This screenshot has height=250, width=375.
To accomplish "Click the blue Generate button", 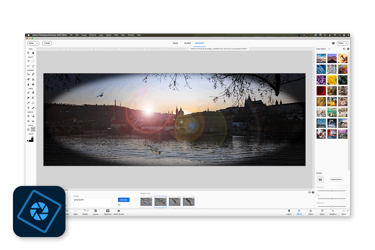I will click(x=124, y=200).
